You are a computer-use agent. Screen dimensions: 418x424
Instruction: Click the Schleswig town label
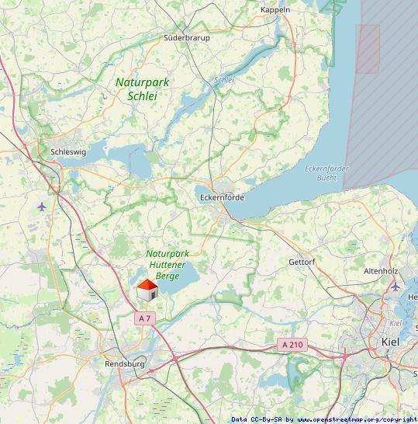click(x=68, y=152)
